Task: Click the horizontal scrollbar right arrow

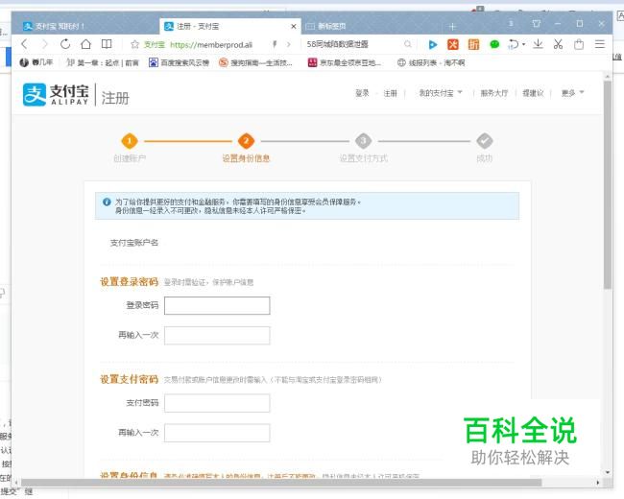Action: coord(598,483)
